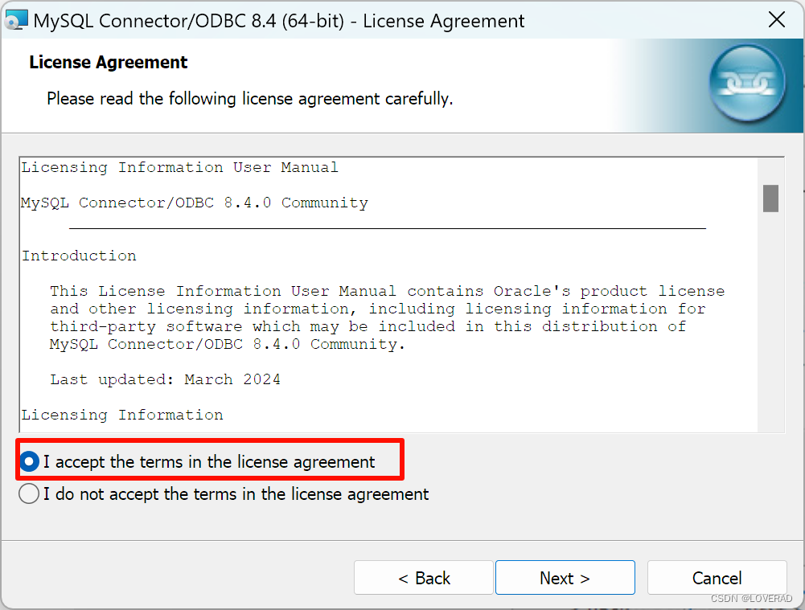Select 'I accept the terms in the license agreement'
805x610 pixels.
pyautogui.click(x=29, y=461)
